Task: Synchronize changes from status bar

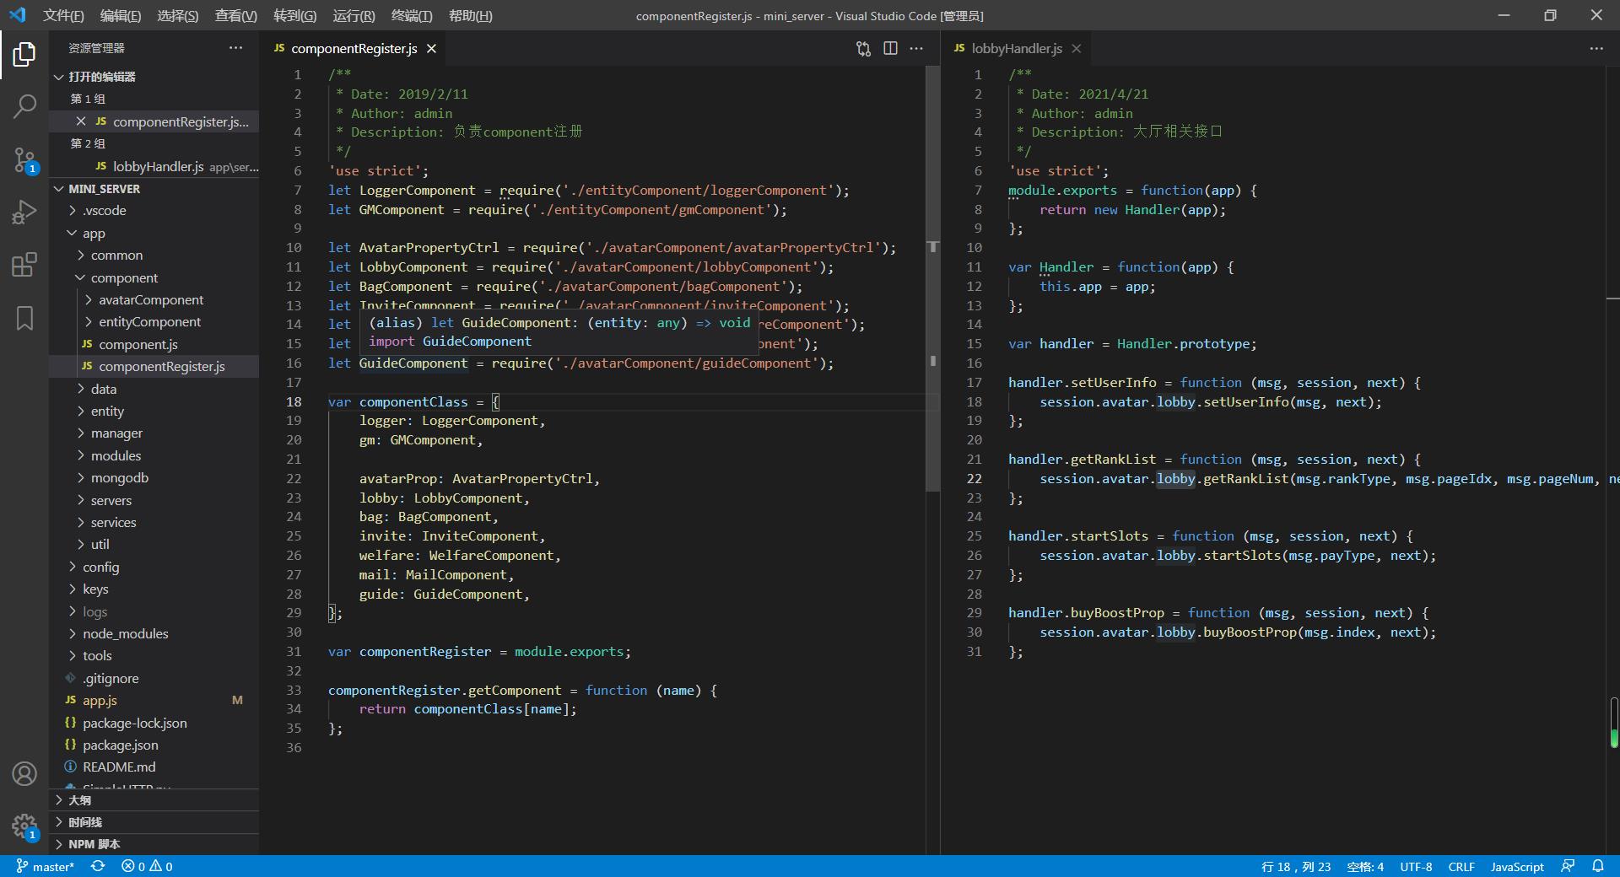Action: click(x=98, y=866)
